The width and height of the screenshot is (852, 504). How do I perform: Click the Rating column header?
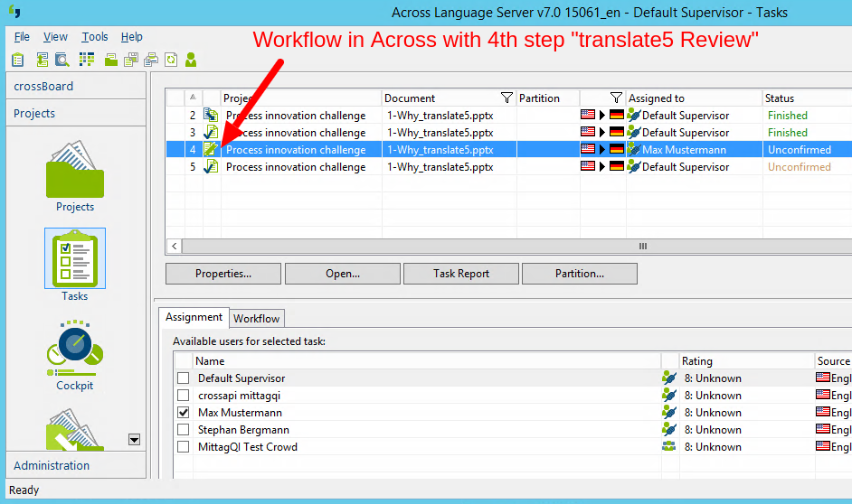(x=746, y=360)
